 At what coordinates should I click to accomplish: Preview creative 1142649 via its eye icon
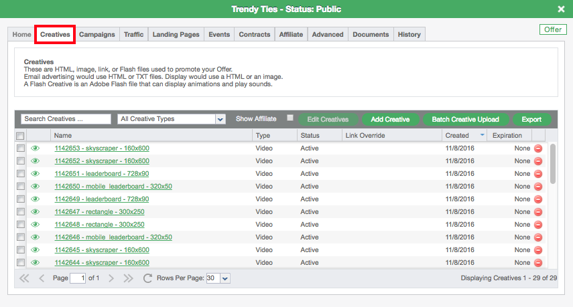coord(35,199)
